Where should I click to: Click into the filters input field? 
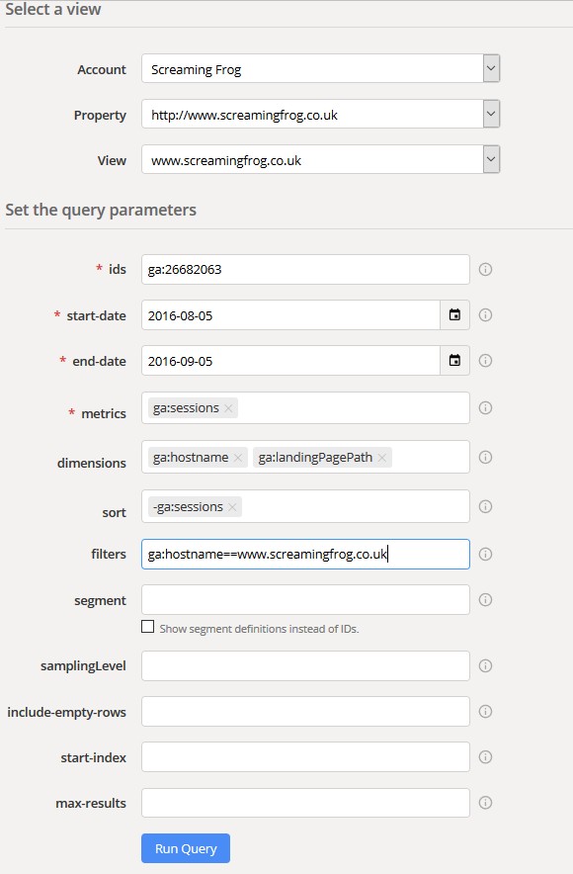(x=305, y=554)
